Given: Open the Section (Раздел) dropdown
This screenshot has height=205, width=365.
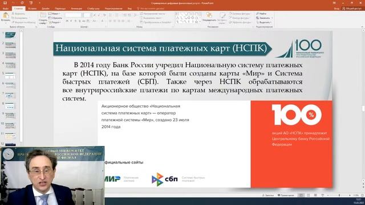Looking at the screenshot, I should [55, 22].
